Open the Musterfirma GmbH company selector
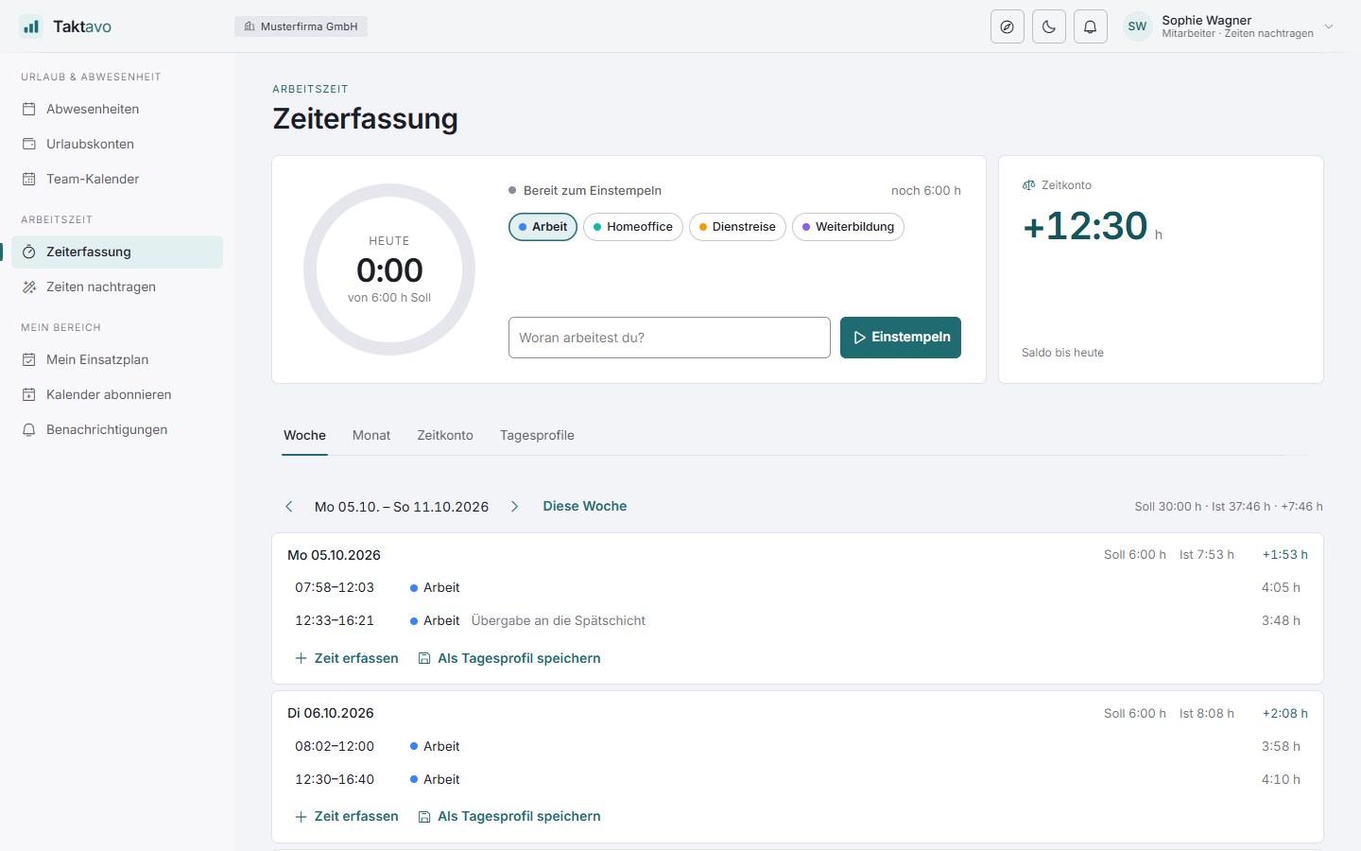This screenshot has width=1361, height=851. (301, 26)
